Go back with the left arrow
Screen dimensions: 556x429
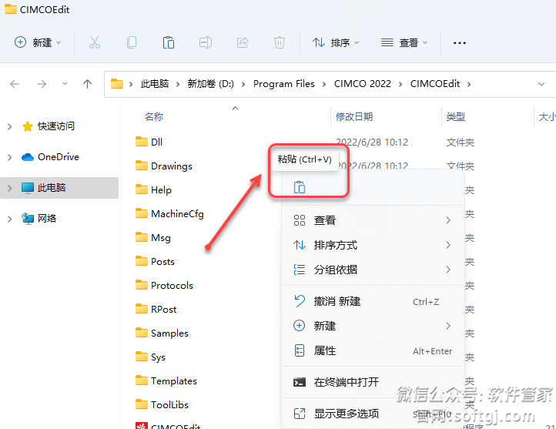pyautogui.click(x=15, y=84)
